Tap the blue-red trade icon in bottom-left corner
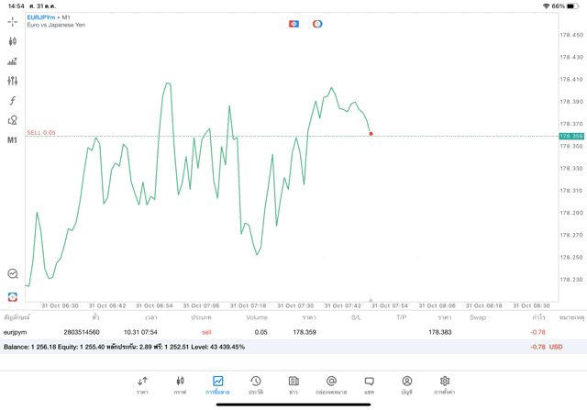The width and height of the screenshot is (587, 410). pyautogui.click(x=13, y=296)
